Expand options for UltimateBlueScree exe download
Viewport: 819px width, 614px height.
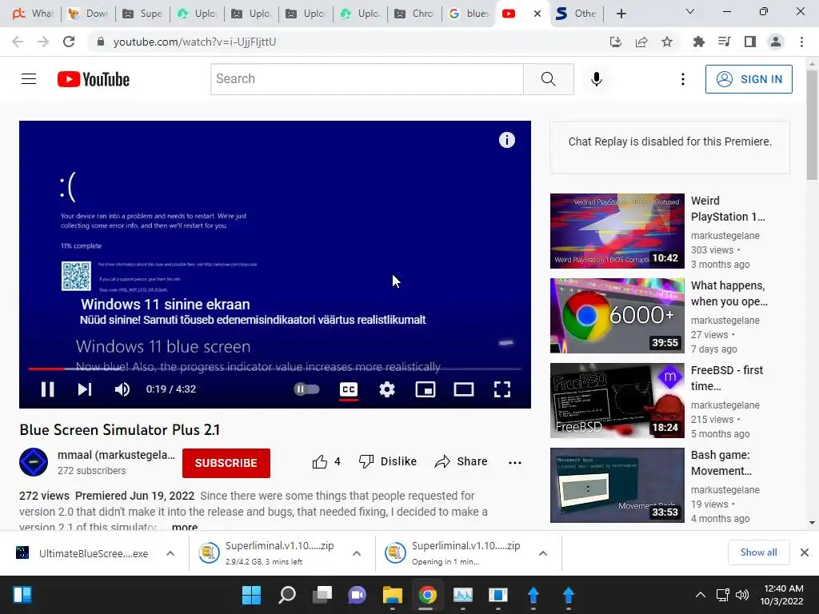[x=170, y=553]
